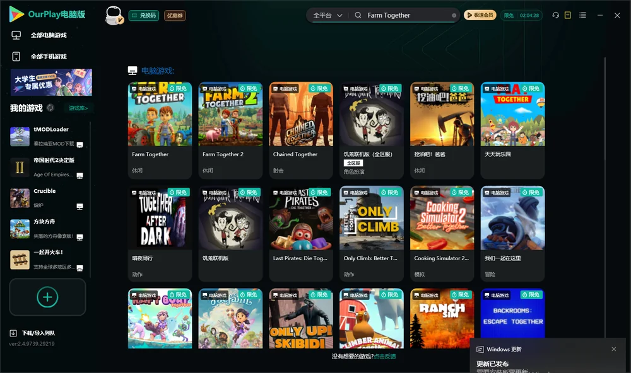The image size is (631, 373).
Task: Click refresh icon next to 我的游戏
Action: pyautogui.click(x=50, y=108)
